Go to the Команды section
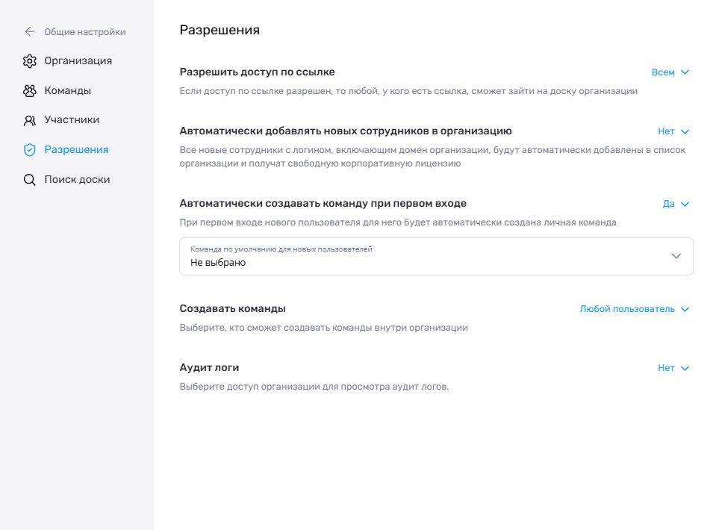Screen dimensions: 713x530 tap(68, 91)
